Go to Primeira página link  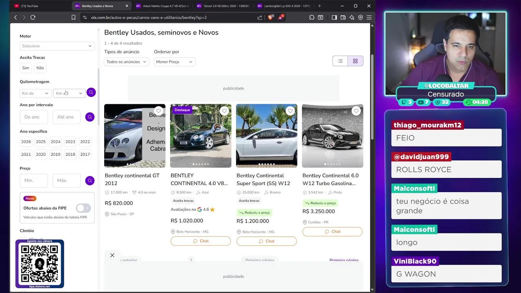point(344,260)
